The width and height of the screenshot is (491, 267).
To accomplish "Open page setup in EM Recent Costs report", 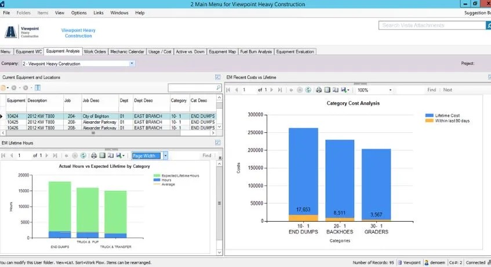I will click(336, 90).
